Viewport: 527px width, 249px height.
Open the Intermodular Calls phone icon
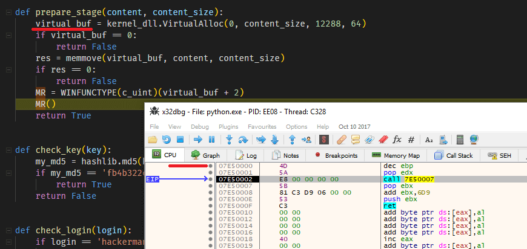(443, 140)
